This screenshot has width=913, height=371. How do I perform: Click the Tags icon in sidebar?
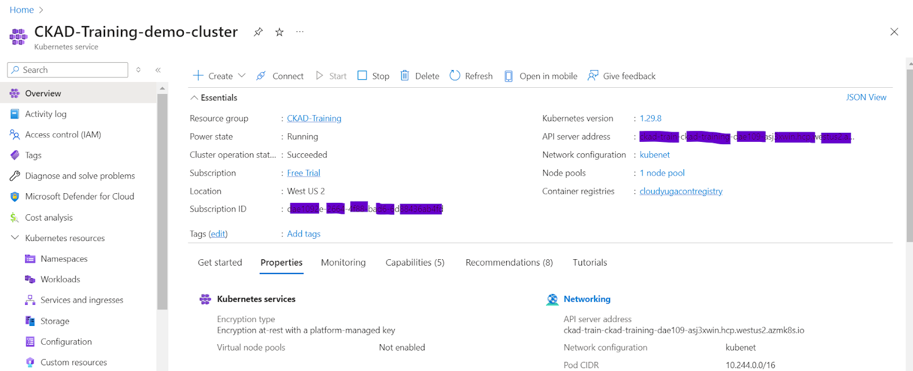click(x=15, y=155)
